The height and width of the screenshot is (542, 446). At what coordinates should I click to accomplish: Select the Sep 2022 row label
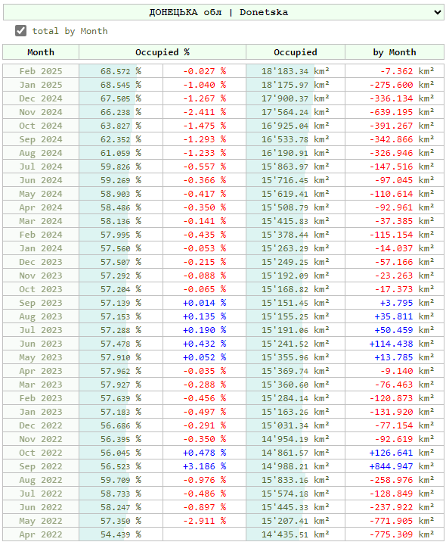[x=41, y=466]
